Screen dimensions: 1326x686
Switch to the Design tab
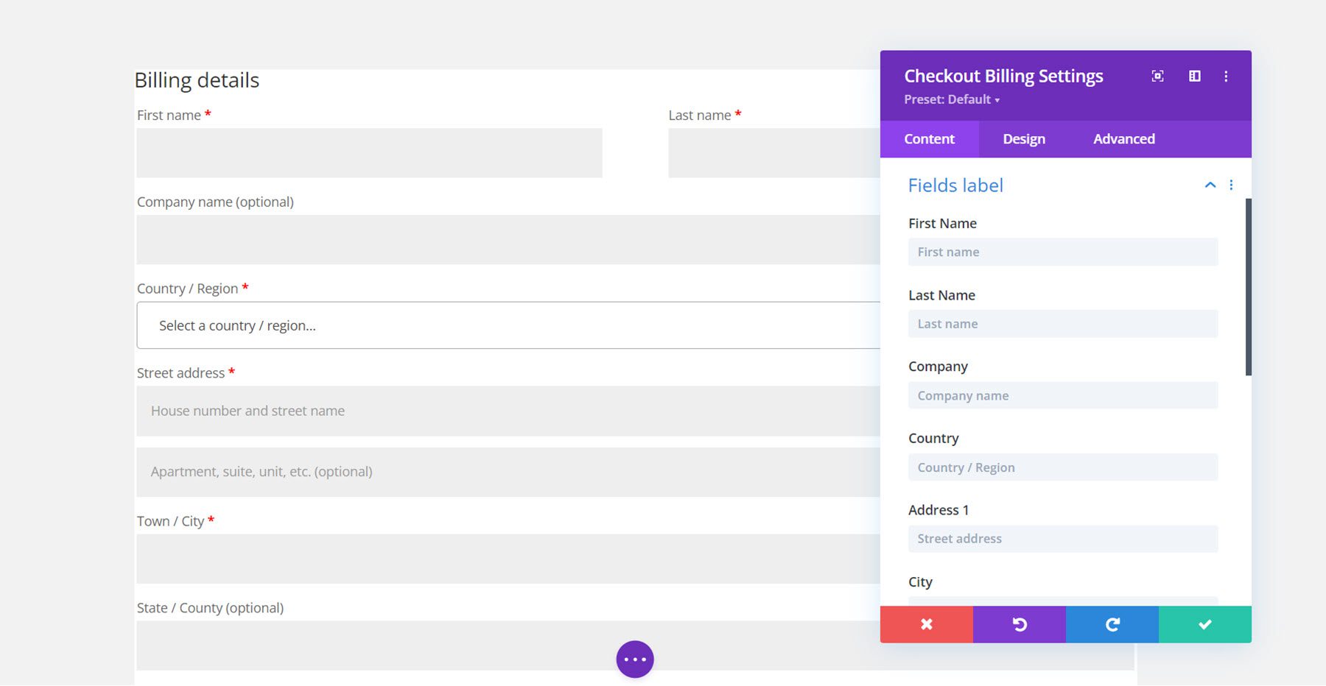click(x=1023, y=138)
